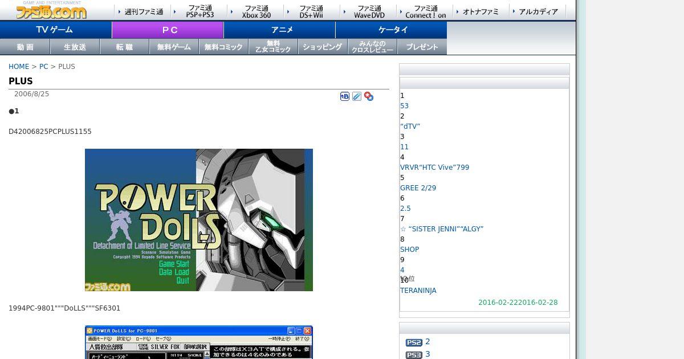This screenshot has height=359, width=684.
Task: Click the blue paperclip clip icon
Action: pyautogui.click(x=357, y=96)
